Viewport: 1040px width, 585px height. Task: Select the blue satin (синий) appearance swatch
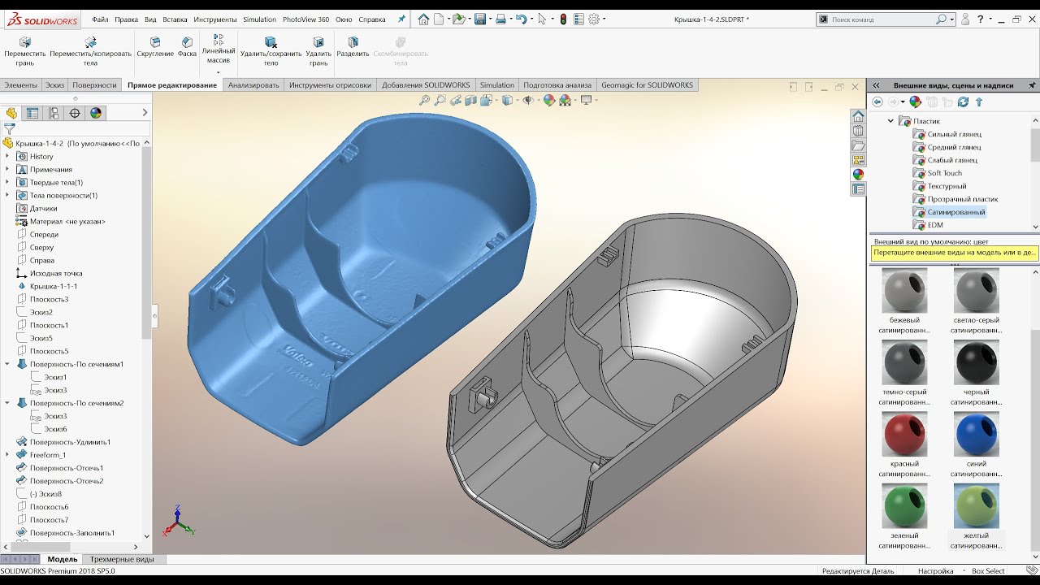976,434
